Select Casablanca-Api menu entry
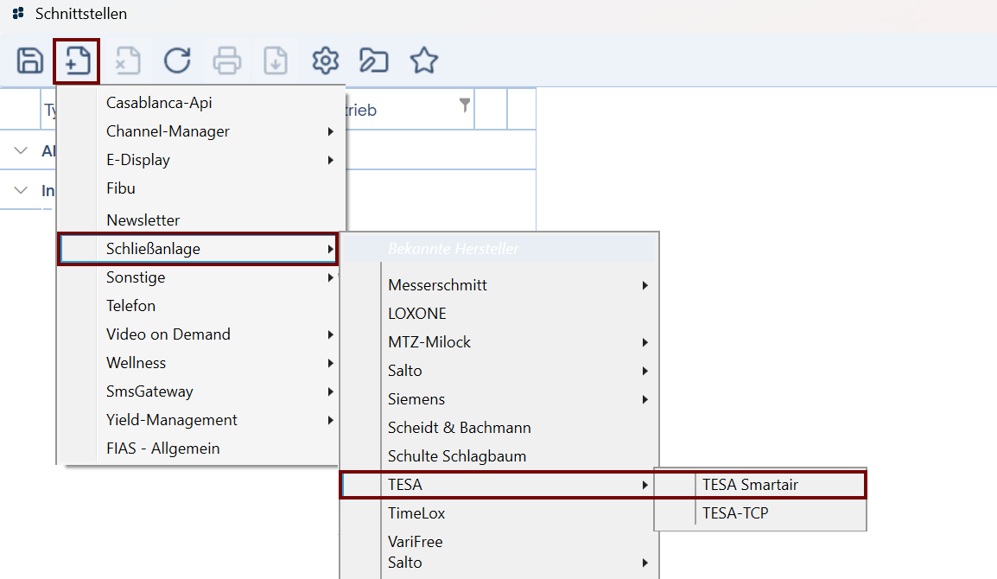 coord(201,103)
